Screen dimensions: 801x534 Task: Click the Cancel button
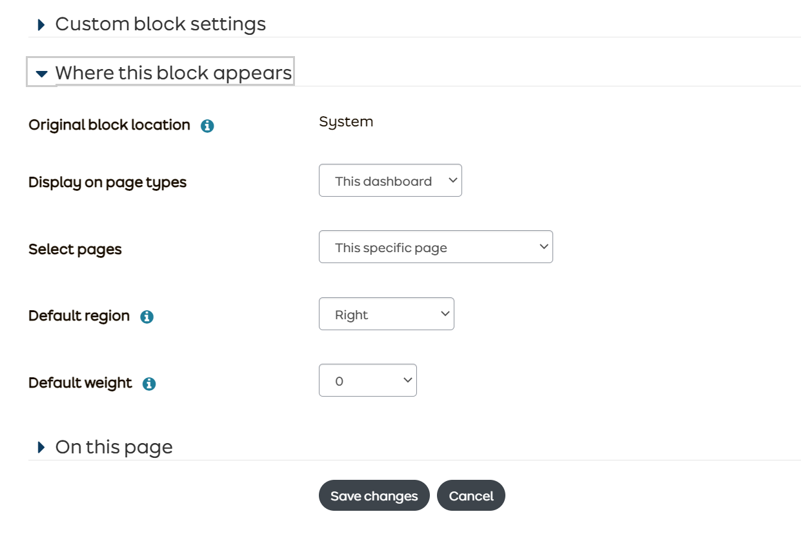point(471,495)
